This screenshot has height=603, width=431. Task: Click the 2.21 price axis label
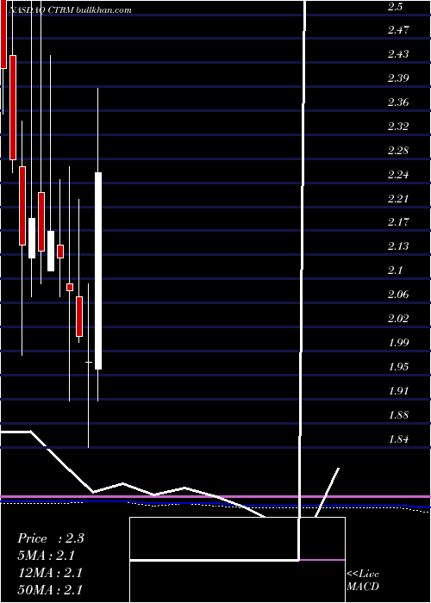[x=398, y=199]
